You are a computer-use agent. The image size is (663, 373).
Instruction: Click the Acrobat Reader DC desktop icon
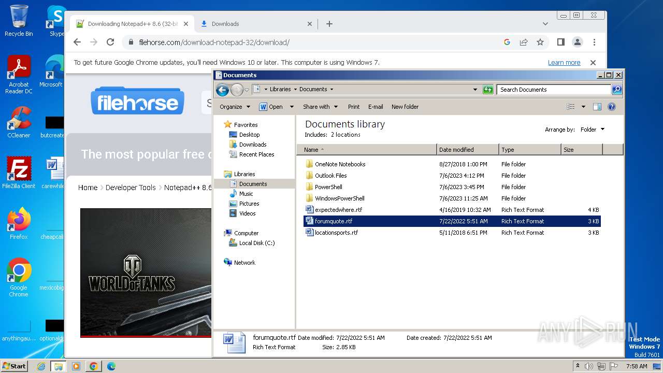[19, 74]
